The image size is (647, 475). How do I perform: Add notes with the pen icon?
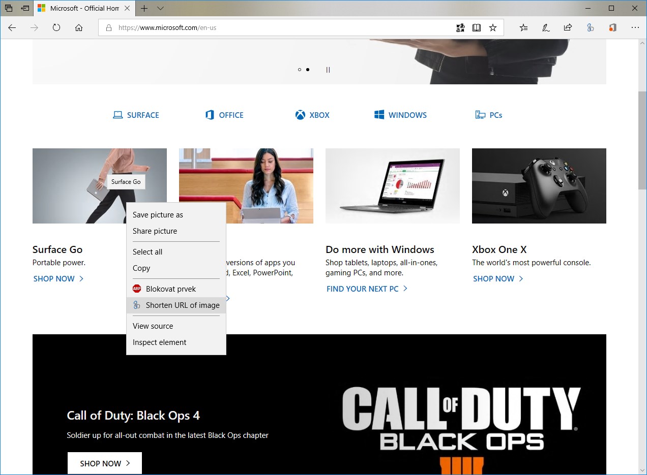[546, 28]
